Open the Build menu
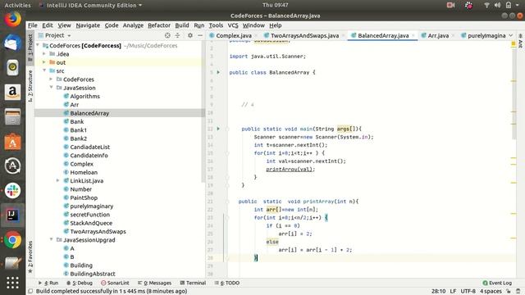This screenshot has width=525, height=295. 182,25
